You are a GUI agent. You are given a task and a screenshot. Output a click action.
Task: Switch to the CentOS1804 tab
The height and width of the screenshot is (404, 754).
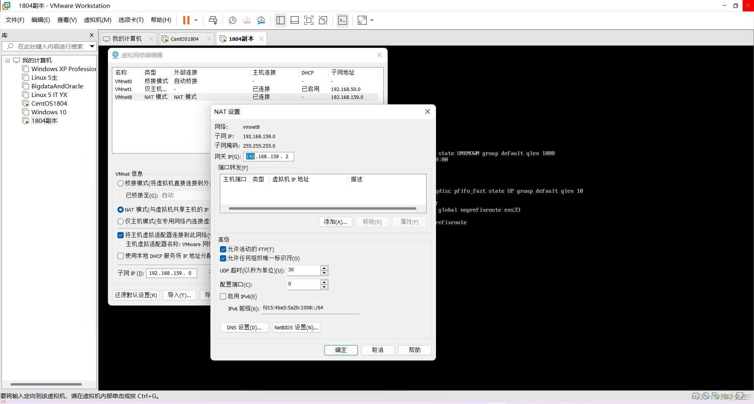(185, 39)
